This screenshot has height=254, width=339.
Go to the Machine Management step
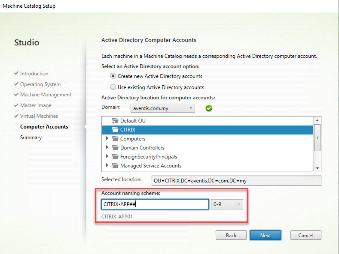click(46, 95)
